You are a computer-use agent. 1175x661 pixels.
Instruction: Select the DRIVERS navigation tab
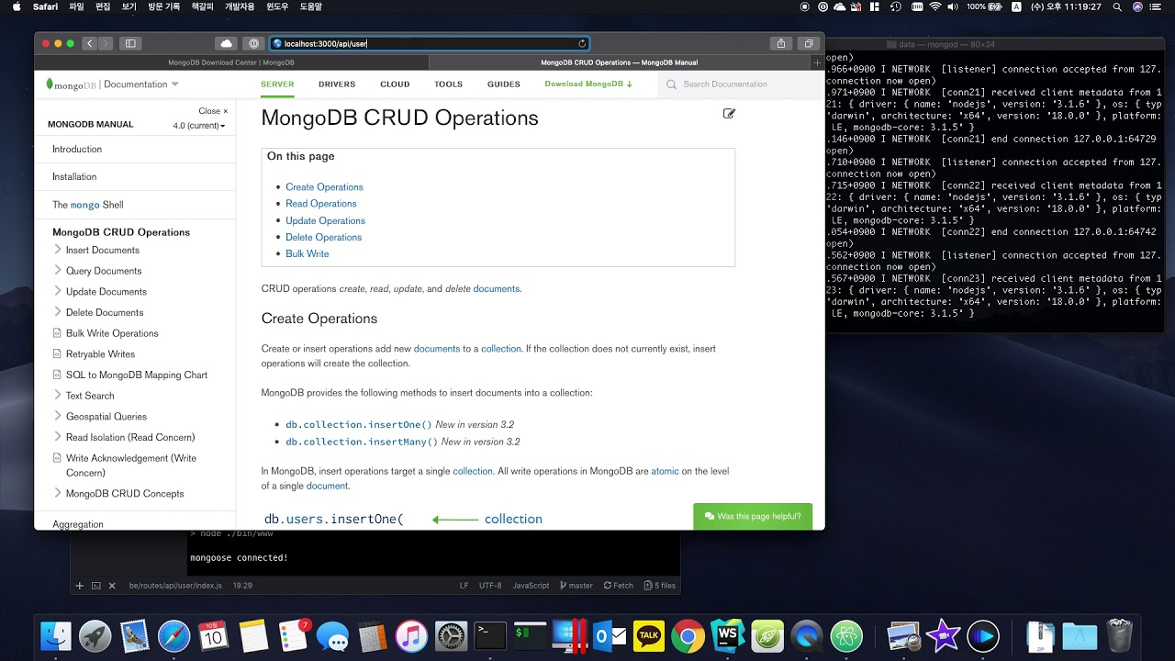337,84
